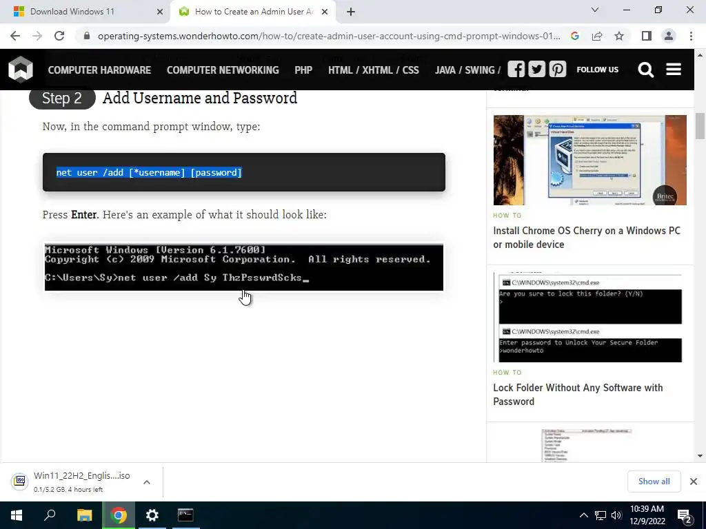This screenshot has height=529, width=706.
Task: Open PHP category
Action: click(303, 70)
